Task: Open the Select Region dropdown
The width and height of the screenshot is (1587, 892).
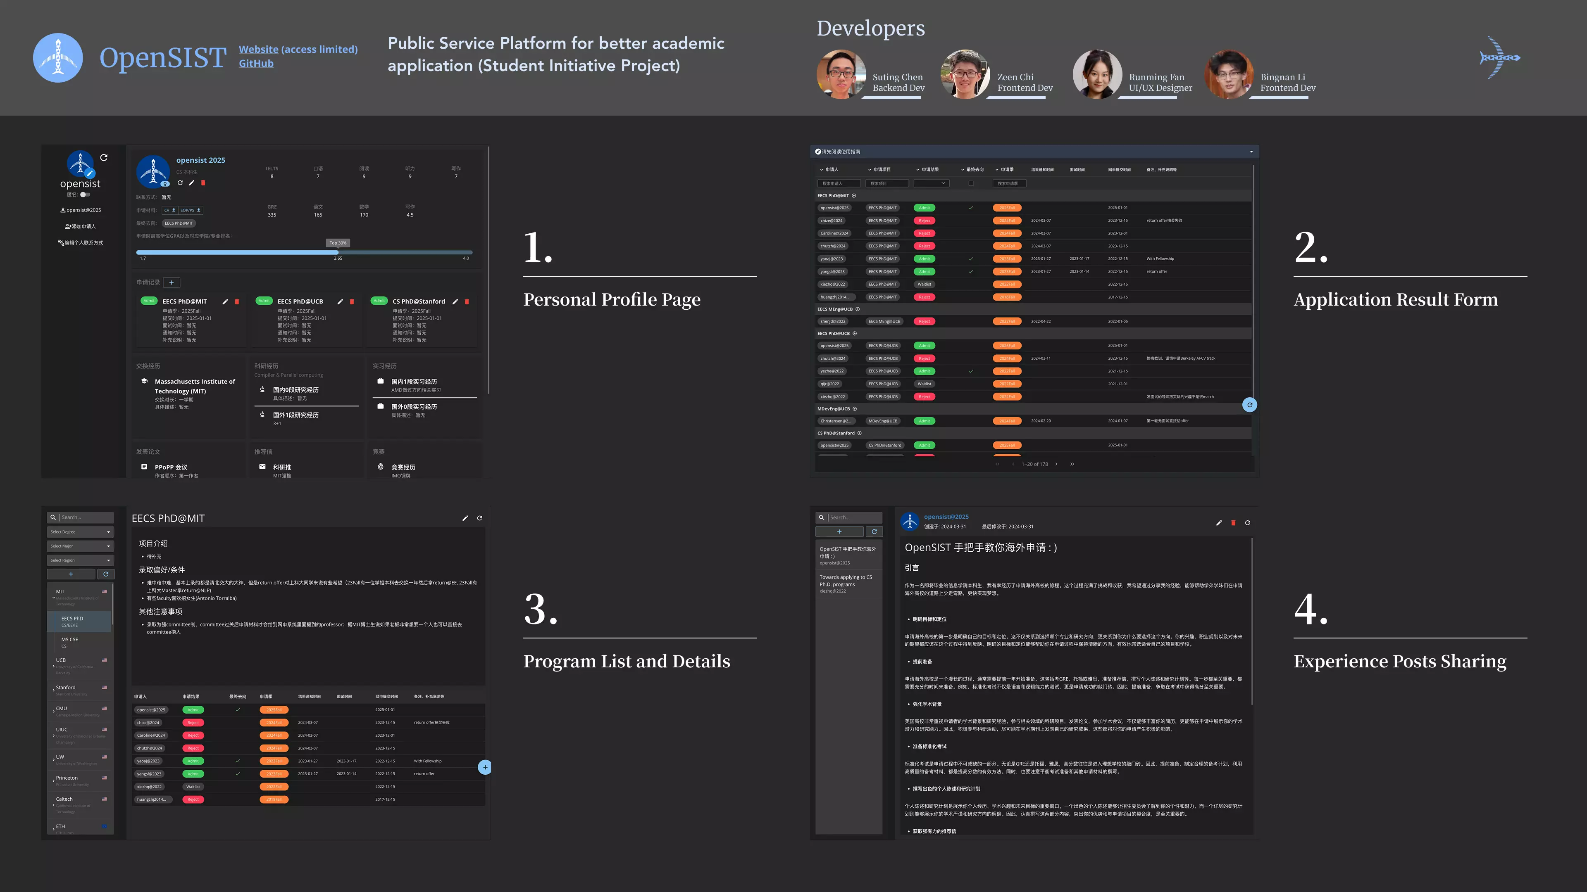Action: [x=81, y=560]
